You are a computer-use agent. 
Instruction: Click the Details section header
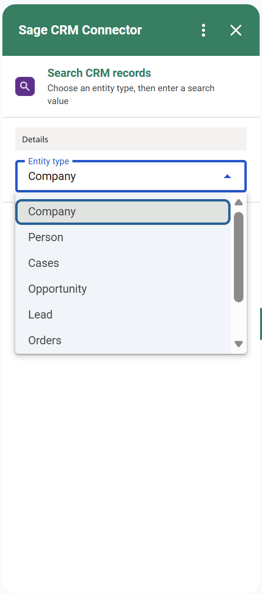point(131,139)
